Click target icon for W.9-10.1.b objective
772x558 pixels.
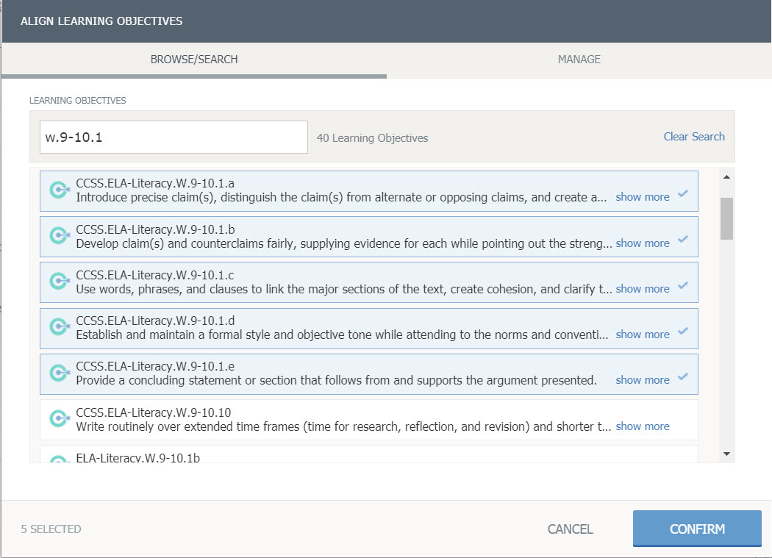59,236
